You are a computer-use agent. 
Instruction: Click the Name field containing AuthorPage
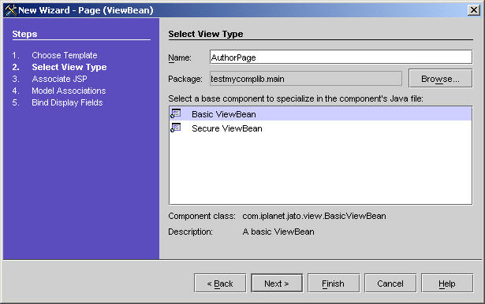(341, 57)
